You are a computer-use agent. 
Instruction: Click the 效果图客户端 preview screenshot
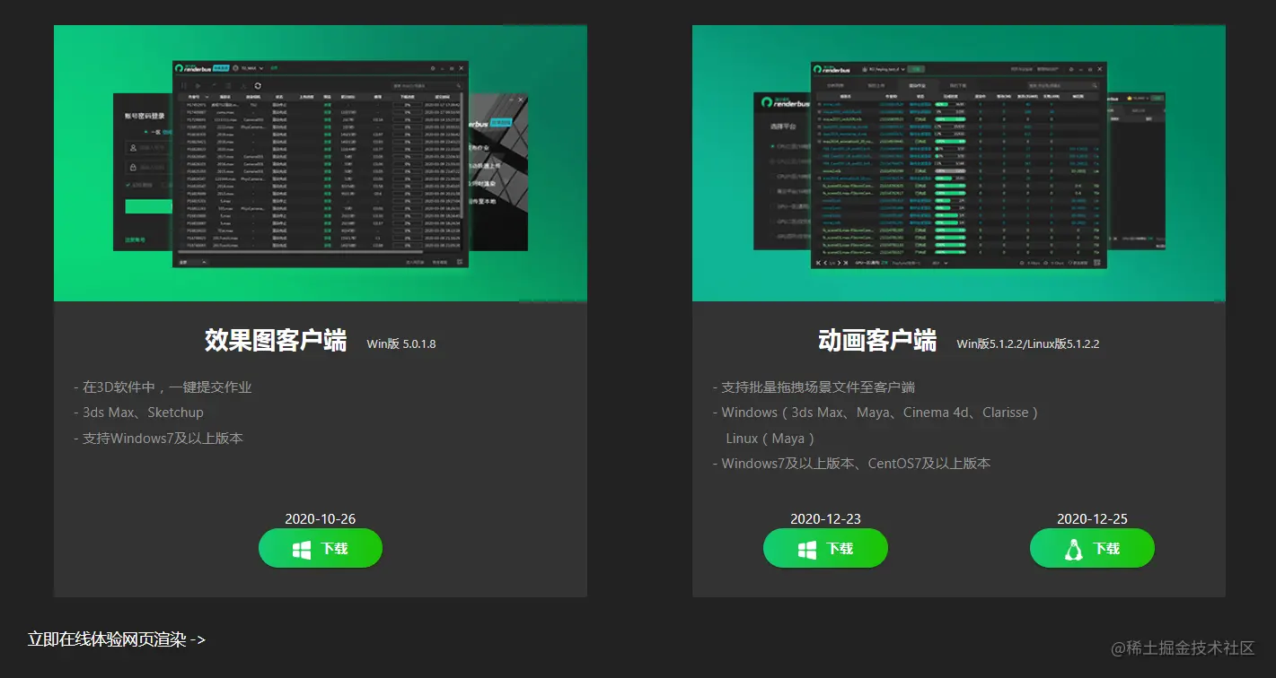[x=321, y=163]
